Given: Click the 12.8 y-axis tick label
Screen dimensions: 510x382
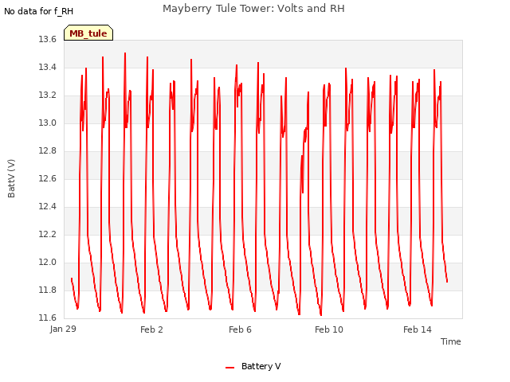Looking at the screenshot, I should tap(48, 150).
